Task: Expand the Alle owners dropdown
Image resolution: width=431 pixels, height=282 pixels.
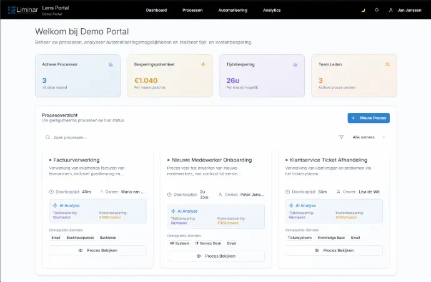Action: (369, 137)
